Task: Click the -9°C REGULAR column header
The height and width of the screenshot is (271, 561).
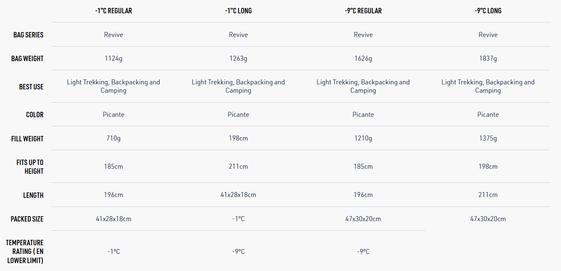Action: point(363,11)
